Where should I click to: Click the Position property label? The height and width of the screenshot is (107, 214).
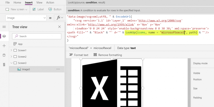(197, 79)
